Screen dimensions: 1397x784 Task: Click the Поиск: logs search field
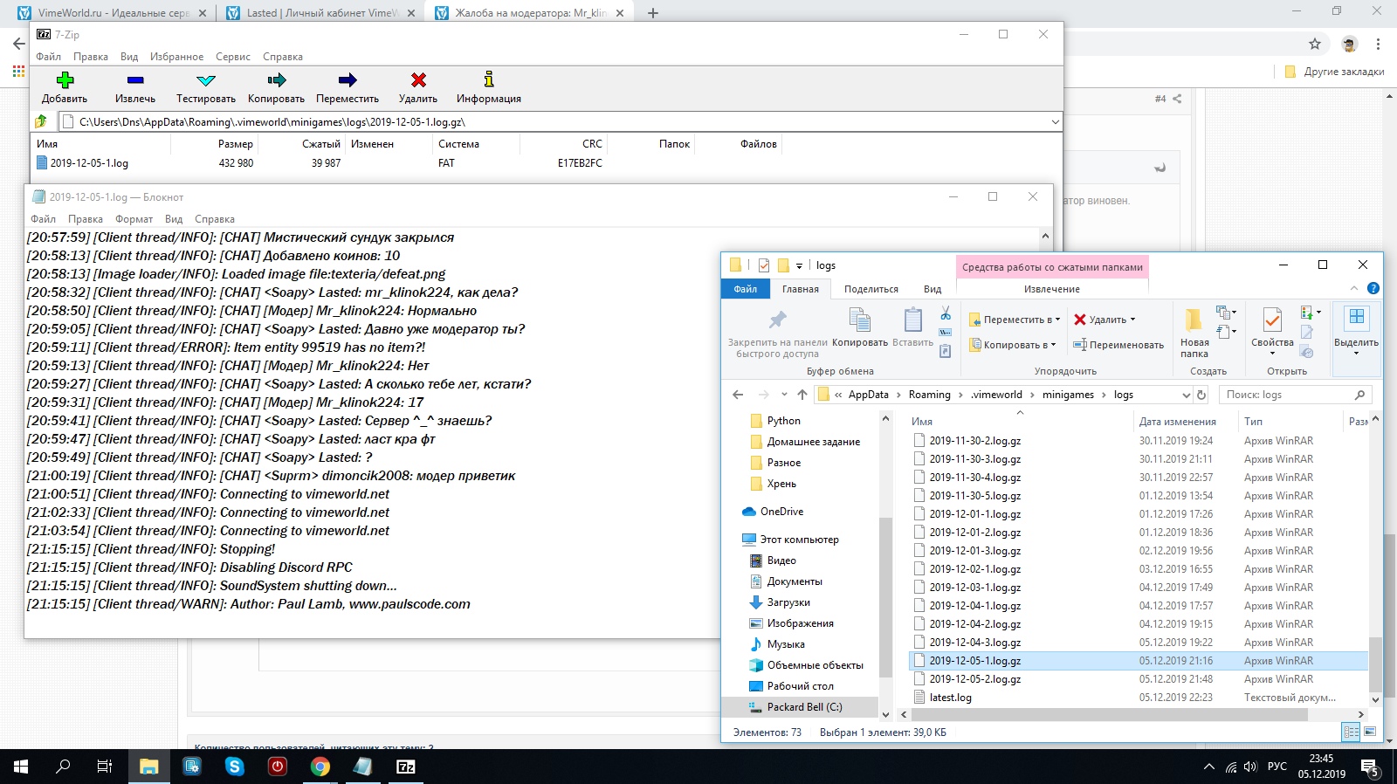click(x=1294, y=395)
